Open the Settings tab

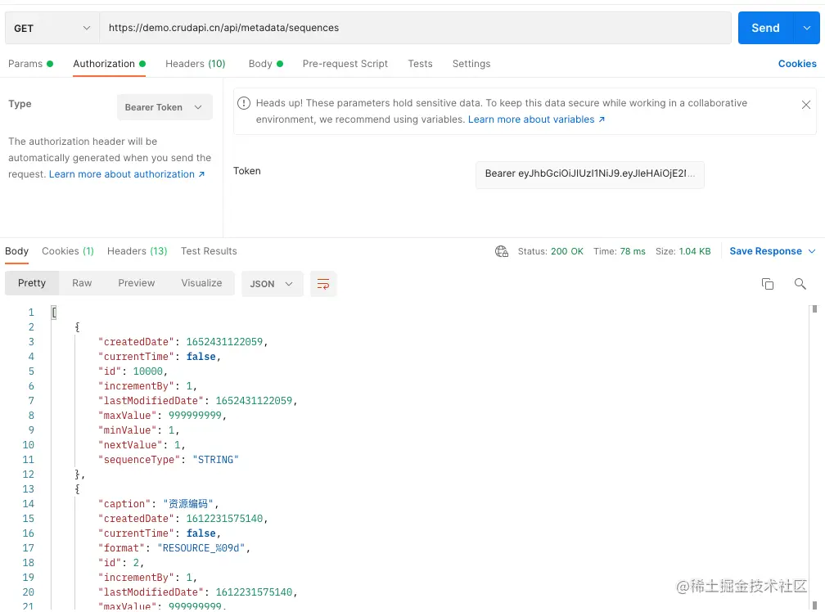tap(471, 64)
